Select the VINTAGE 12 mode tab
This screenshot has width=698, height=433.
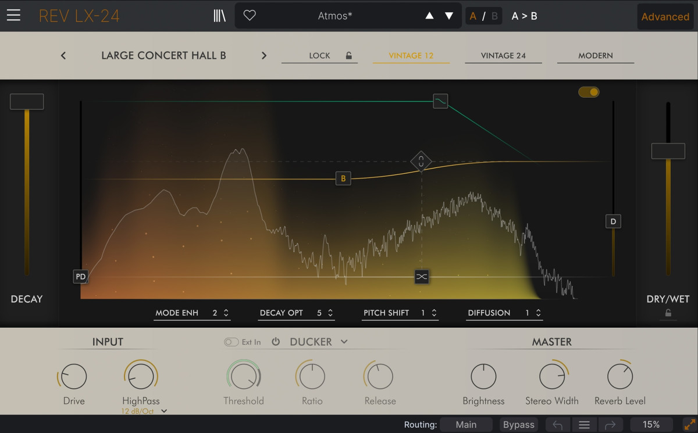(411, 56)
